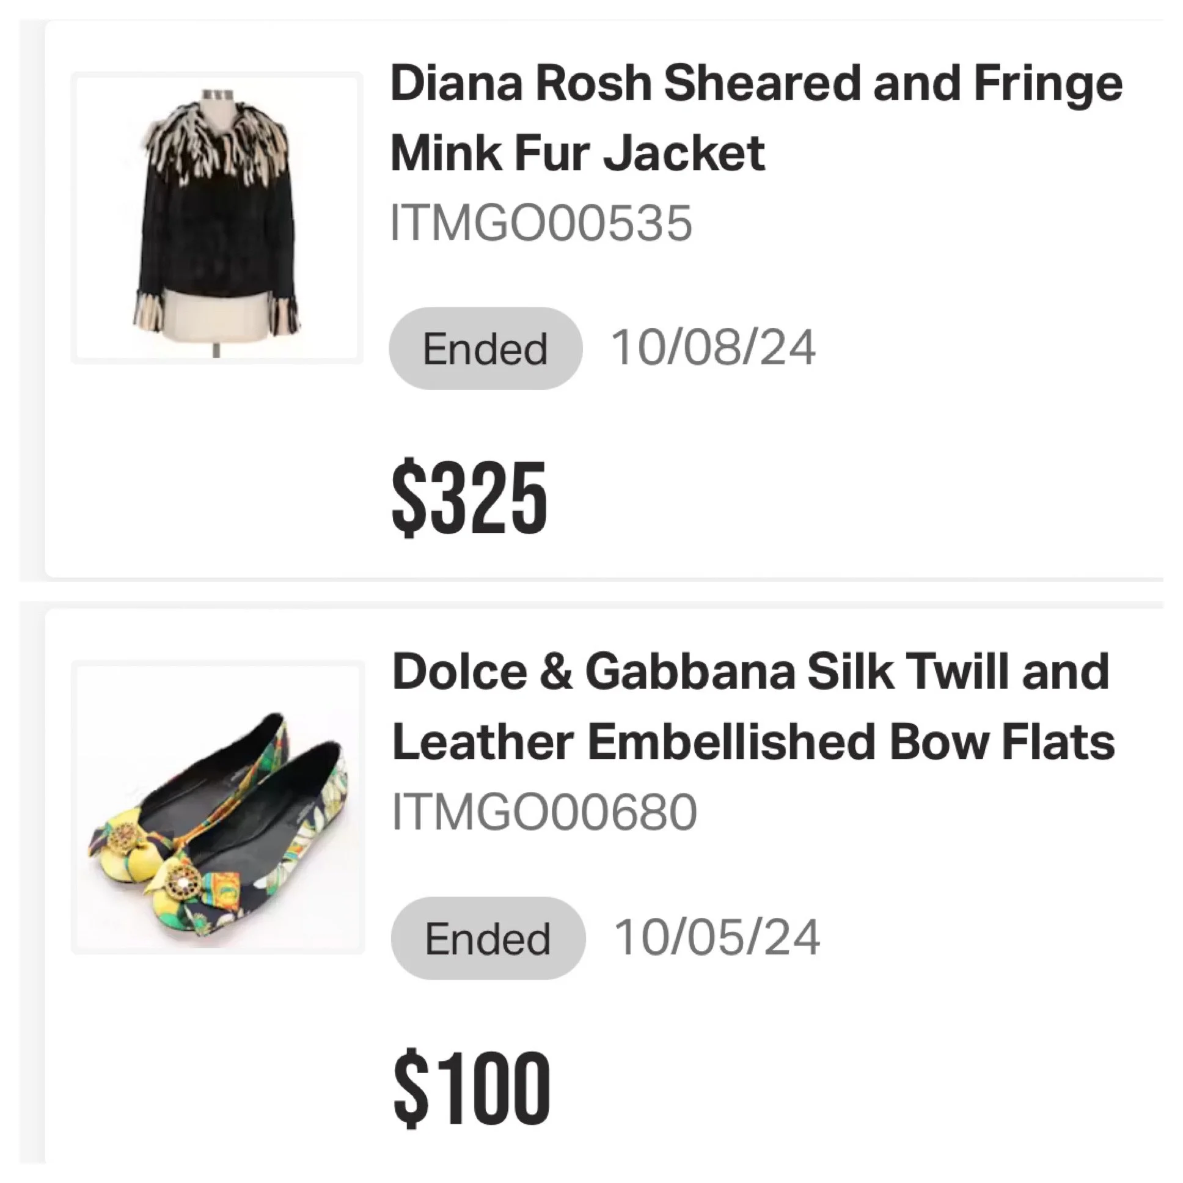Click the 10/08/24 end date
This screenshot has width=1183, height=1183.
pyautogui.click(x=713, y=348)
